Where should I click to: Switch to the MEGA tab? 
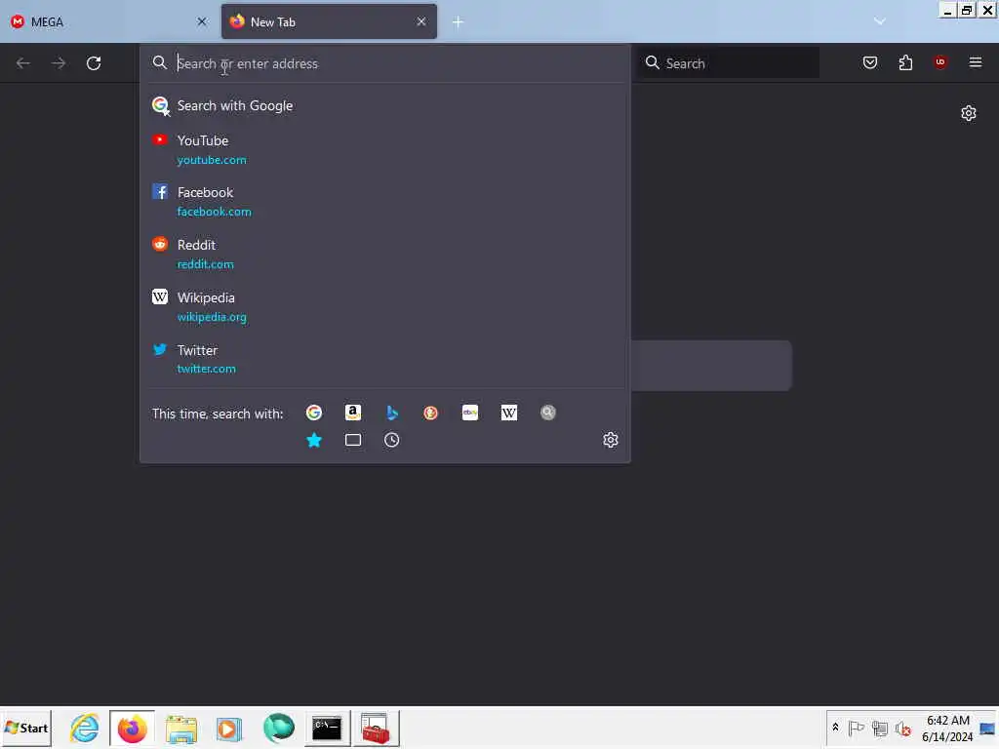pyautogui.click(x=108, y=21)
